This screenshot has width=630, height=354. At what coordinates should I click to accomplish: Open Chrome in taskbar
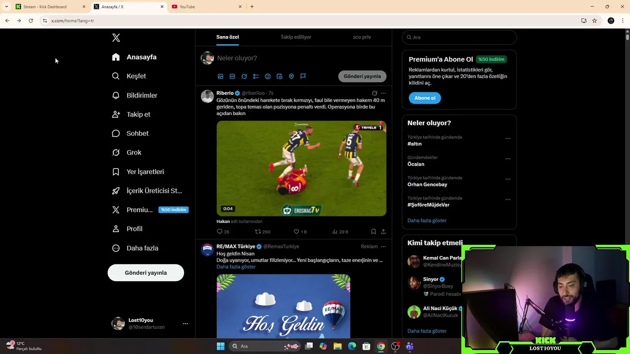tap(380, 346)
